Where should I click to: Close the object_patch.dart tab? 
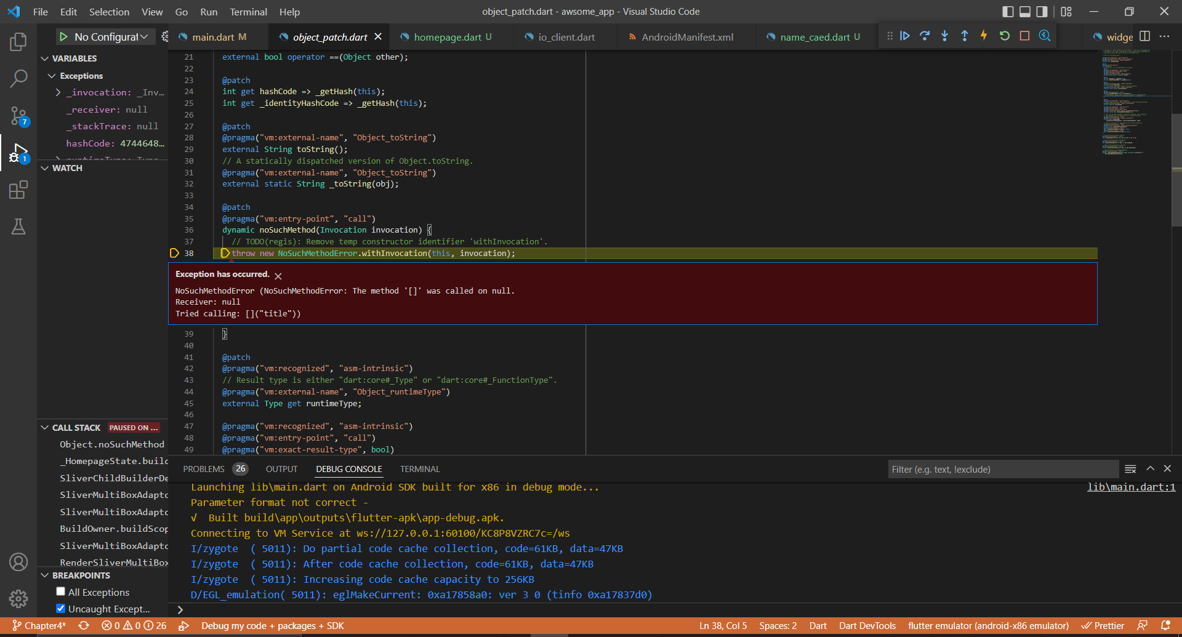pos(378,37)
